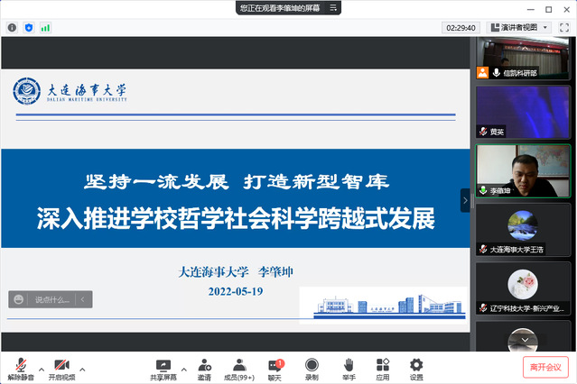Screen dimensions: 577x384
Task: Open the 邀请 invite icon
Action: pyautogui.click(x=204, y=365)
